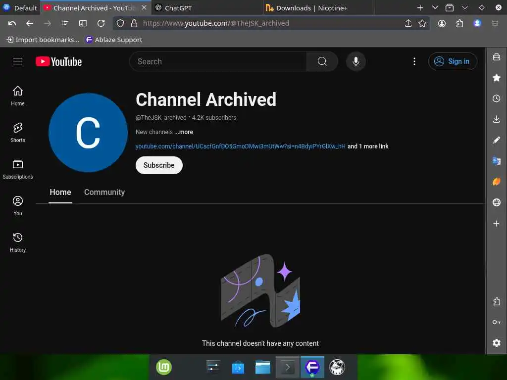This screenshot has height=380, width=507.
Task: Switch to Downloads | Nicotine+ tab
Action: tap(318, 8)
